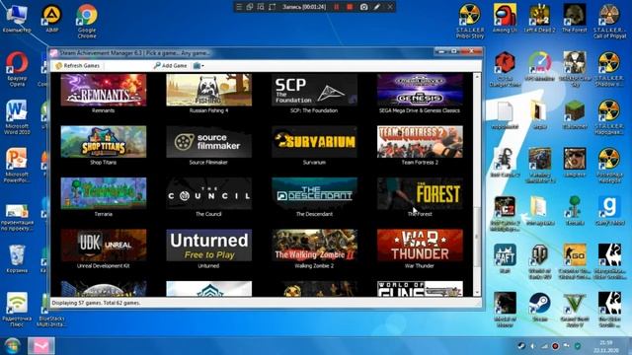Open the AIMP desktop shortcut
The image size is (632, 355).
(x=52, y=18)
